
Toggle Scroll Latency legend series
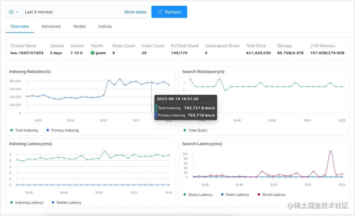click(272, 194)
